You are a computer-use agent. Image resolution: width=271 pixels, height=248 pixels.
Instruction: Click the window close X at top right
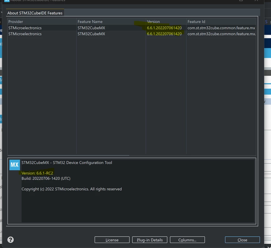coord(256,1)
